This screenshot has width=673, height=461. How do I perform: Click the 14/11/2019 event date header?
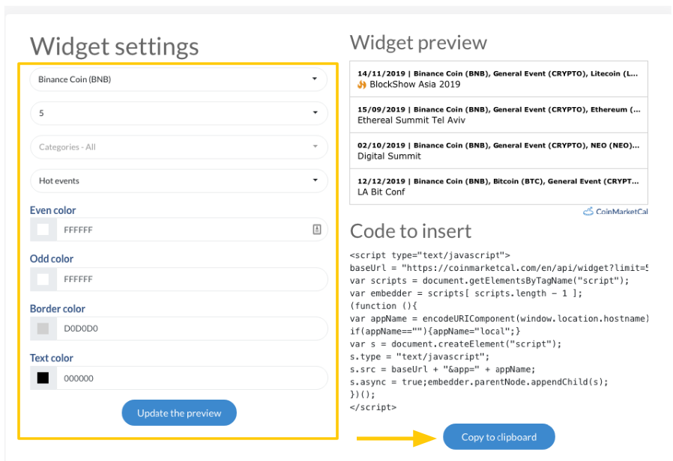[x=498, y=73]
